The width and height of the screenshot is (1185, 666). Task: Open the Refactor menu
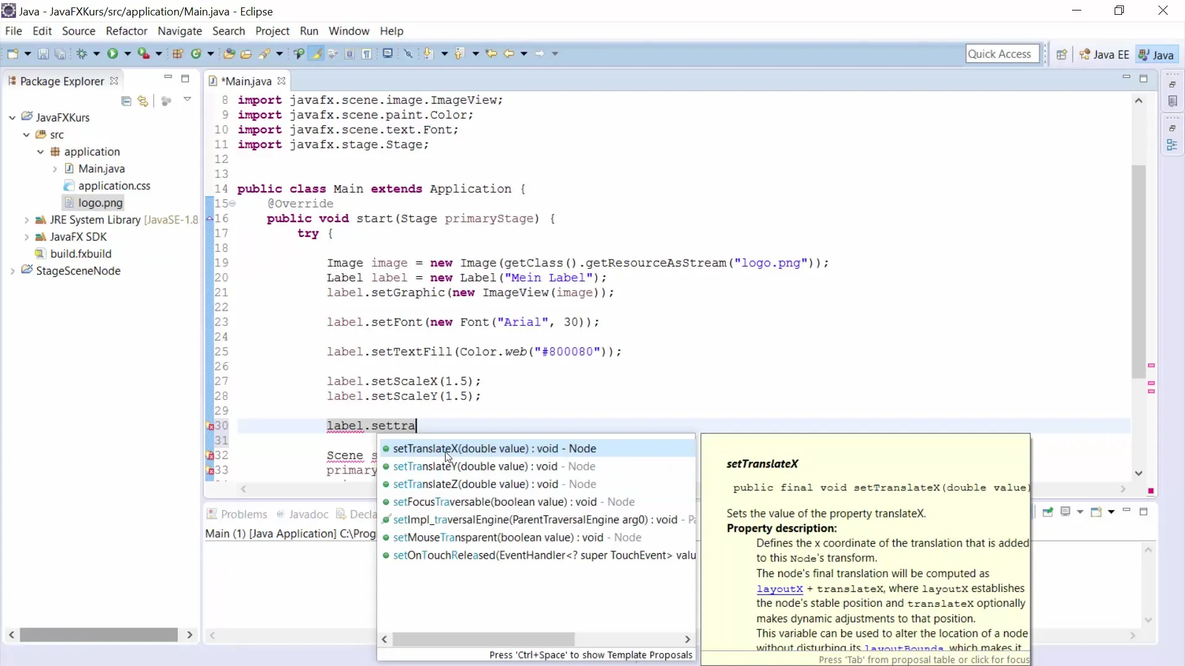(127, 31)
